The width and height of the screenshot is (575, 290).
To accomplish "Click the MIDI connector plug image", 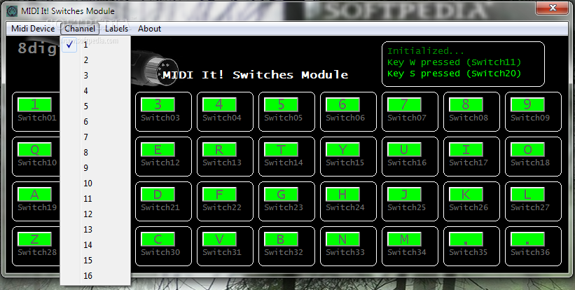I will pyautogui.click(x=156, y=67).
